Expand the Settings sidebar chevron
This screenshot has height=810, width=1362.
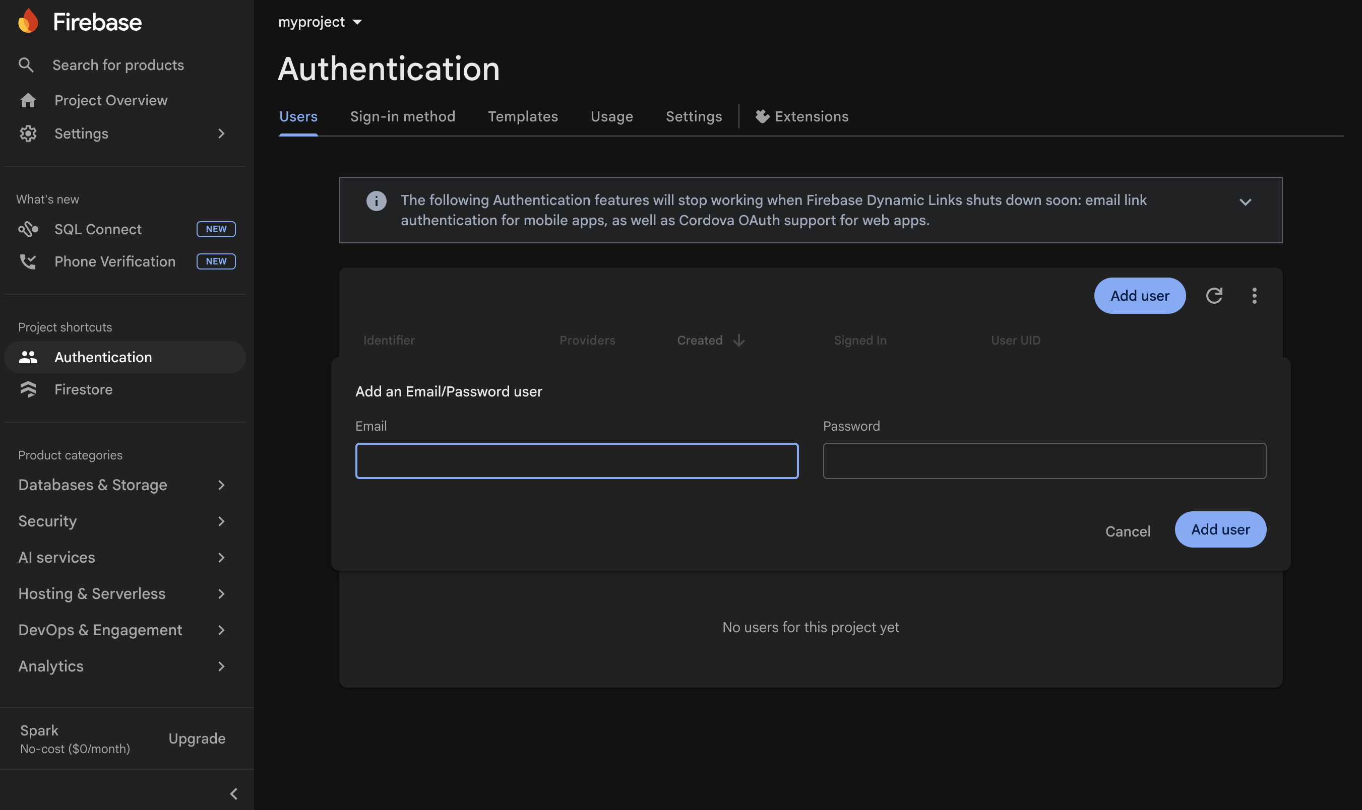[x=221, y=133]
